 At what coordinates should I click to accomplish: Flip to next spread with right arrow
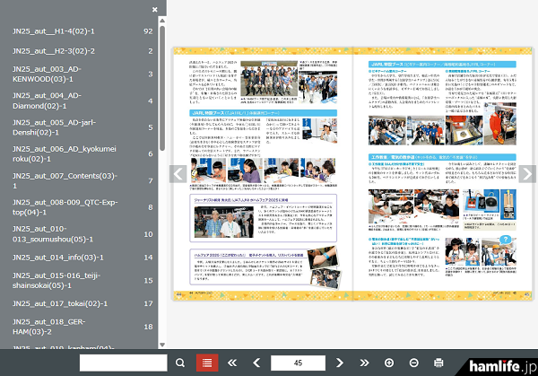click(527, 174)
